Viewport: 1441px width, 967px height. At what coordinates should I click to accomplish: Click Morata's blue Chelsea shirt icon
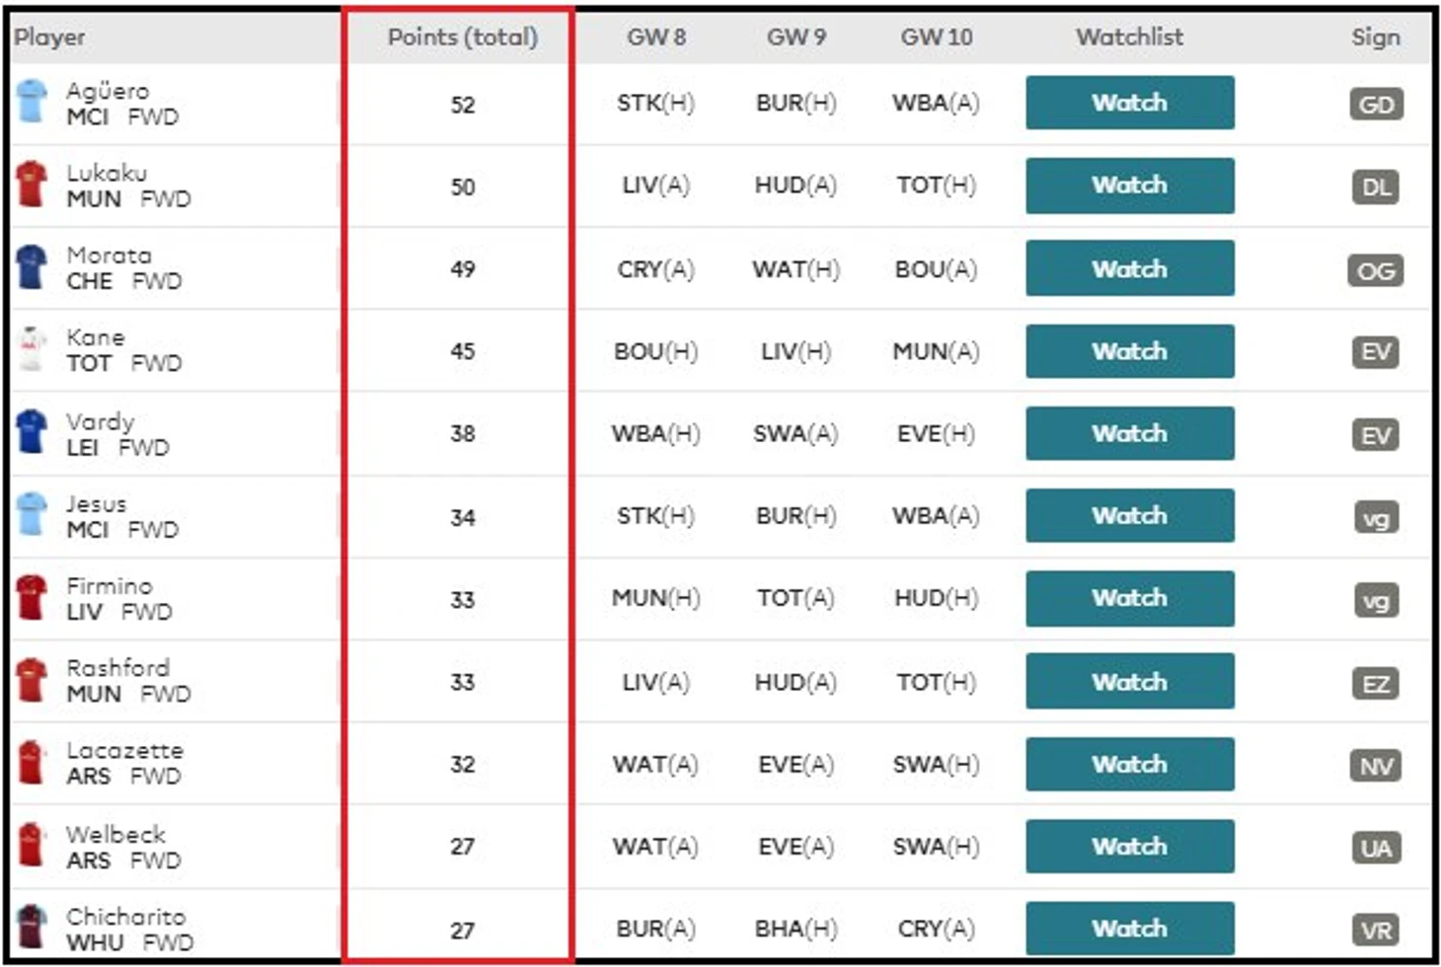[32, 267]
